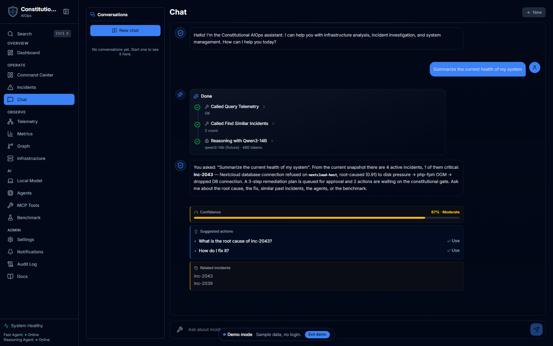
Task: Click the '87% · Moderate' confidence value
Action: 445,212
